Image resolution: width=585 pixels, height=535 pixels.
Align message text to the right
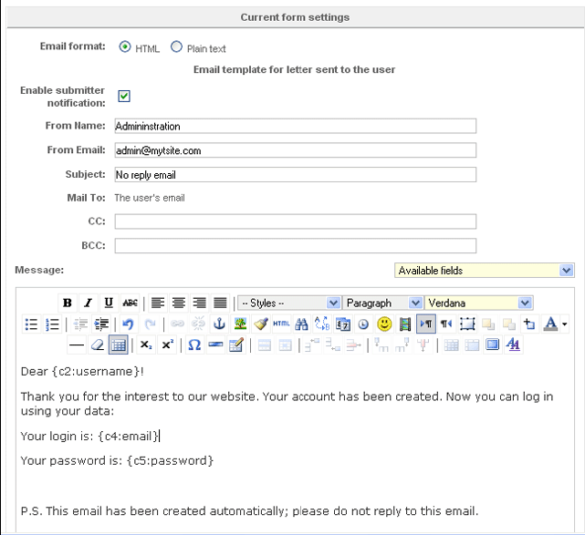(x=200, y=303)
